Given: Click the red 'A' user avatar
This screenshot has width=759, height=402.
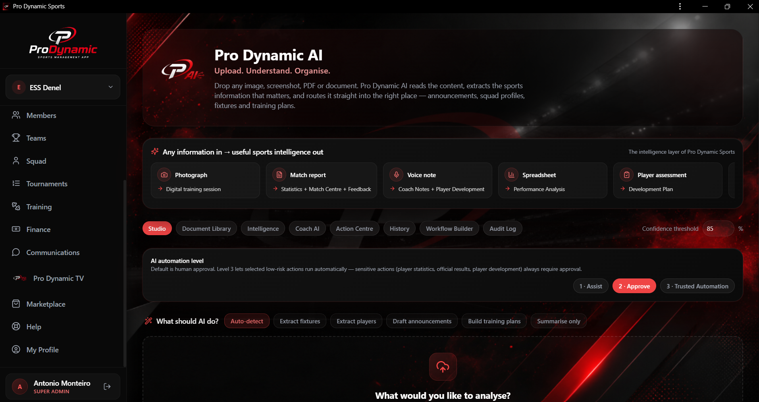Looking at the screenshot, I should pos(20,387).
